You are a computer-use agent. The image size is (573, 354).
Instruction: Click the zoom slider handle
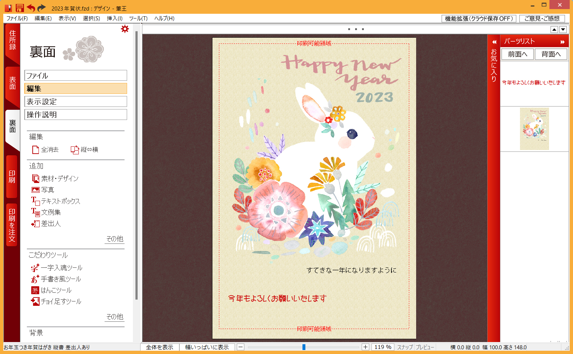(x=304, y=347)
